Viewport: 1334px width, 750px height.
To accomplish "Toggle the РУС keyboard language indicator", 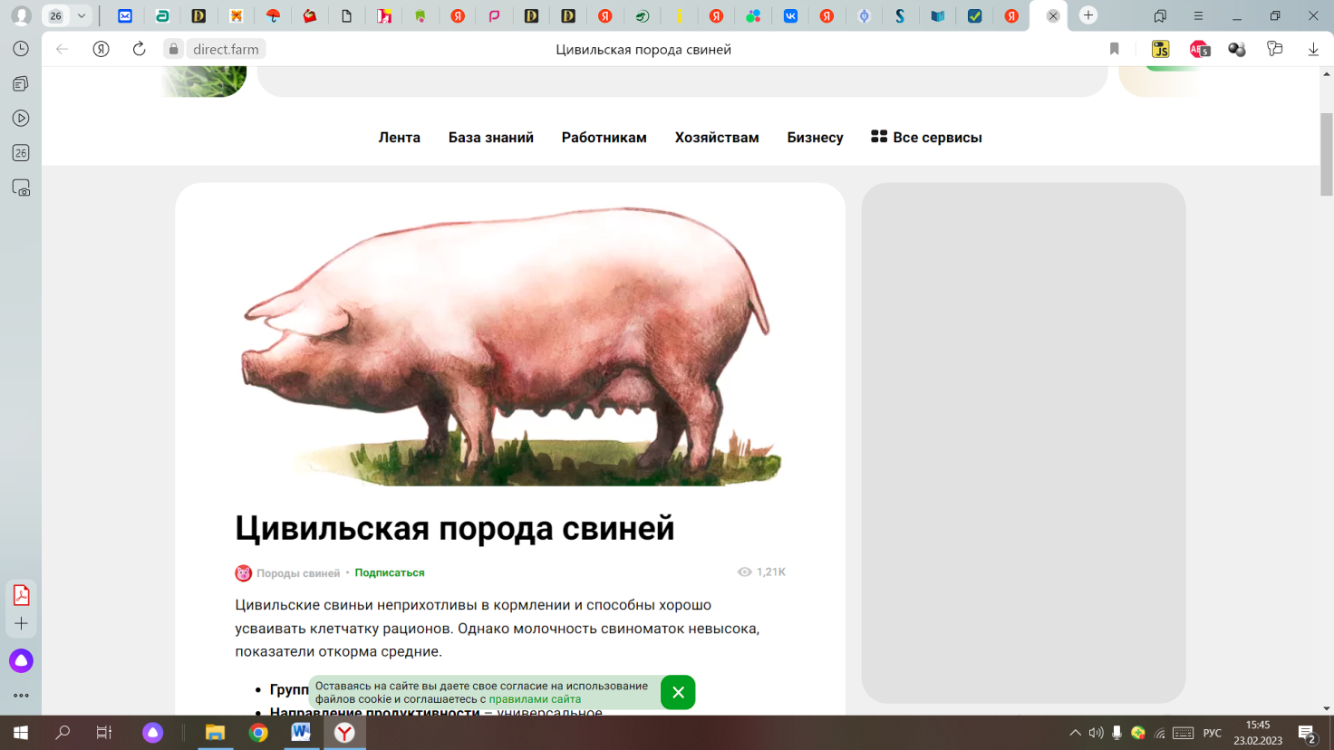I will [x=1212, y=733].
